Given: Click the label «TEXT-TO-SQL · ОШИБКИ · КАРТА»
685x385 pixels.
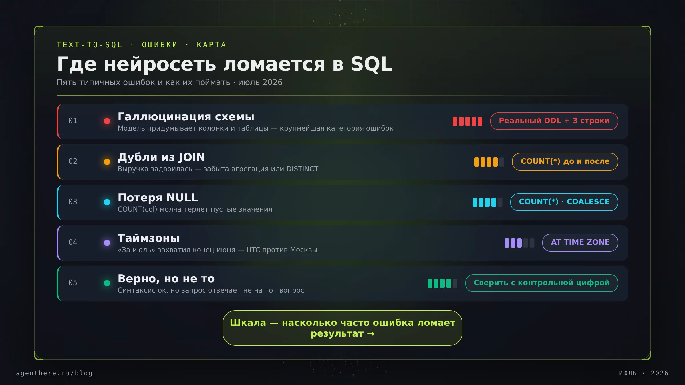Looking at the screenshot, I should (141, 45).
